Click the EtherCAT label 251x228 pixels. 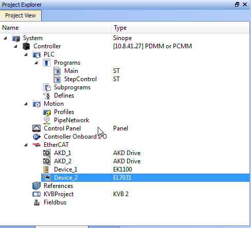(56, 145)
